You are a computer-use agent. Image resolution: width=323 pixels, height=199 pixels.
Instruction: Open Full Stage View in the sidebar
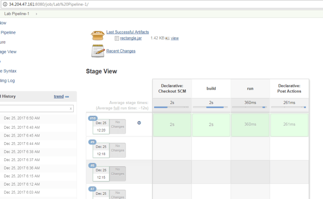click(x=8, y=52)
